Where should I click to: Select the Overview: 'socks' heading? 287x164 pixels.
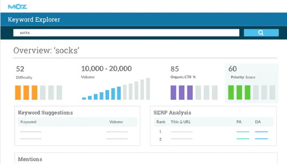click(46, 50)
